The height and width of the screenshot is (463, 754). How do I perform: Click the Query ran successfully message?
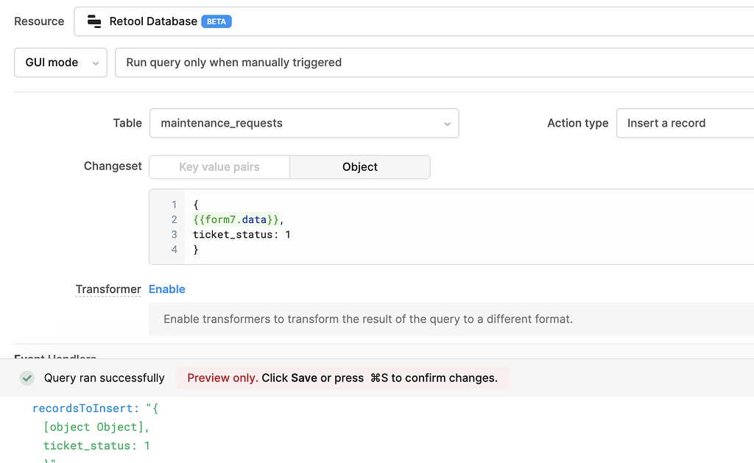tap(104, 378)
